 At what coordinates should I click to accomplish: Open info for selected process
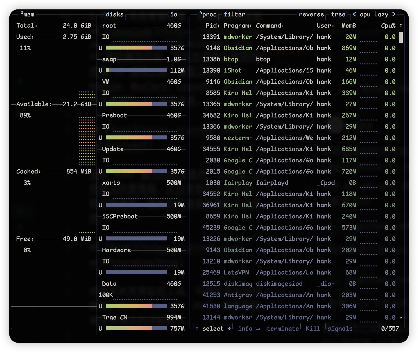point(245,329)
